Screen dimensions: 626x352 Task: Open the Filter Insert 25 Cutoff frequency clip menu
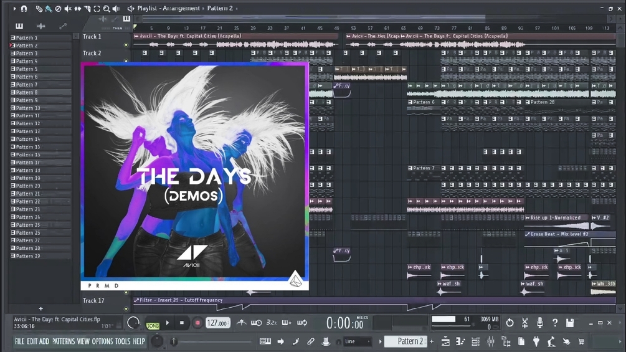click(x=136, y=300)
